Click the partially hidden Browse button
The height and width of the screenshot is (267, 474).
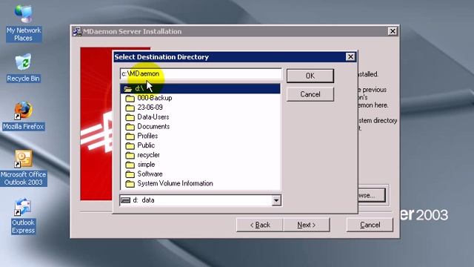[372, 195]
